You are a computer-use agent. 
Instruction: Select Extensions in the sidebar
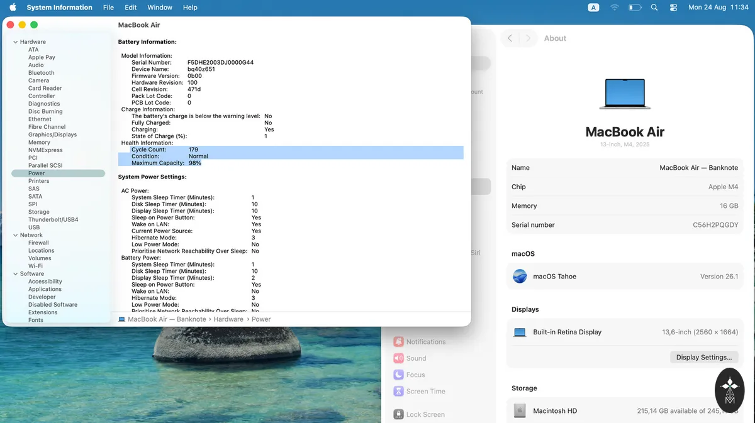[x=43, y=312]
